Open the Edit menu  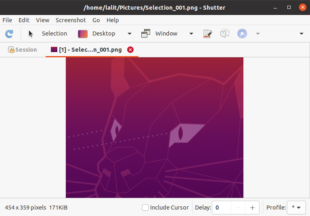(x=24, y=20)
